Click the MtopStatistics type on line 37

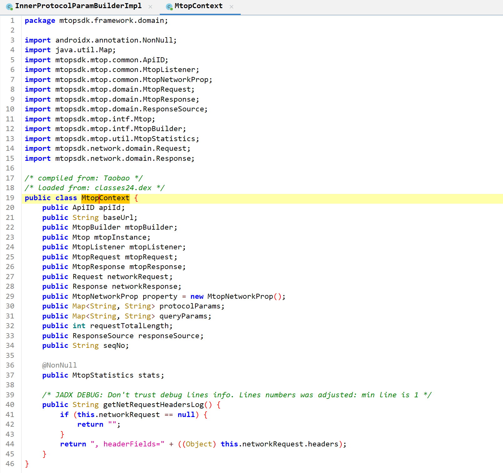(103, 375)
